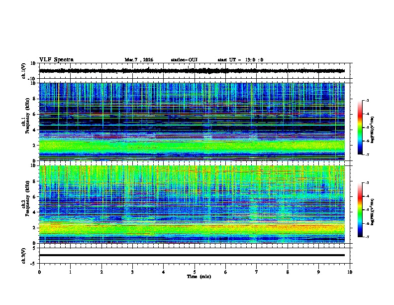Click the green 1–2.5 kHz band in ch.1 spectrogram

(x=192, y=147)
